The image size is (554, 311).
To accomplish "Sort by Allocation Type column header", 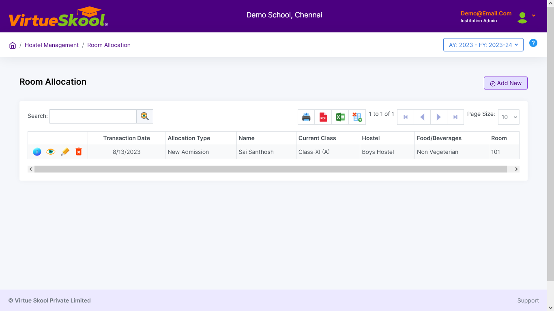I will coord(189,138).
